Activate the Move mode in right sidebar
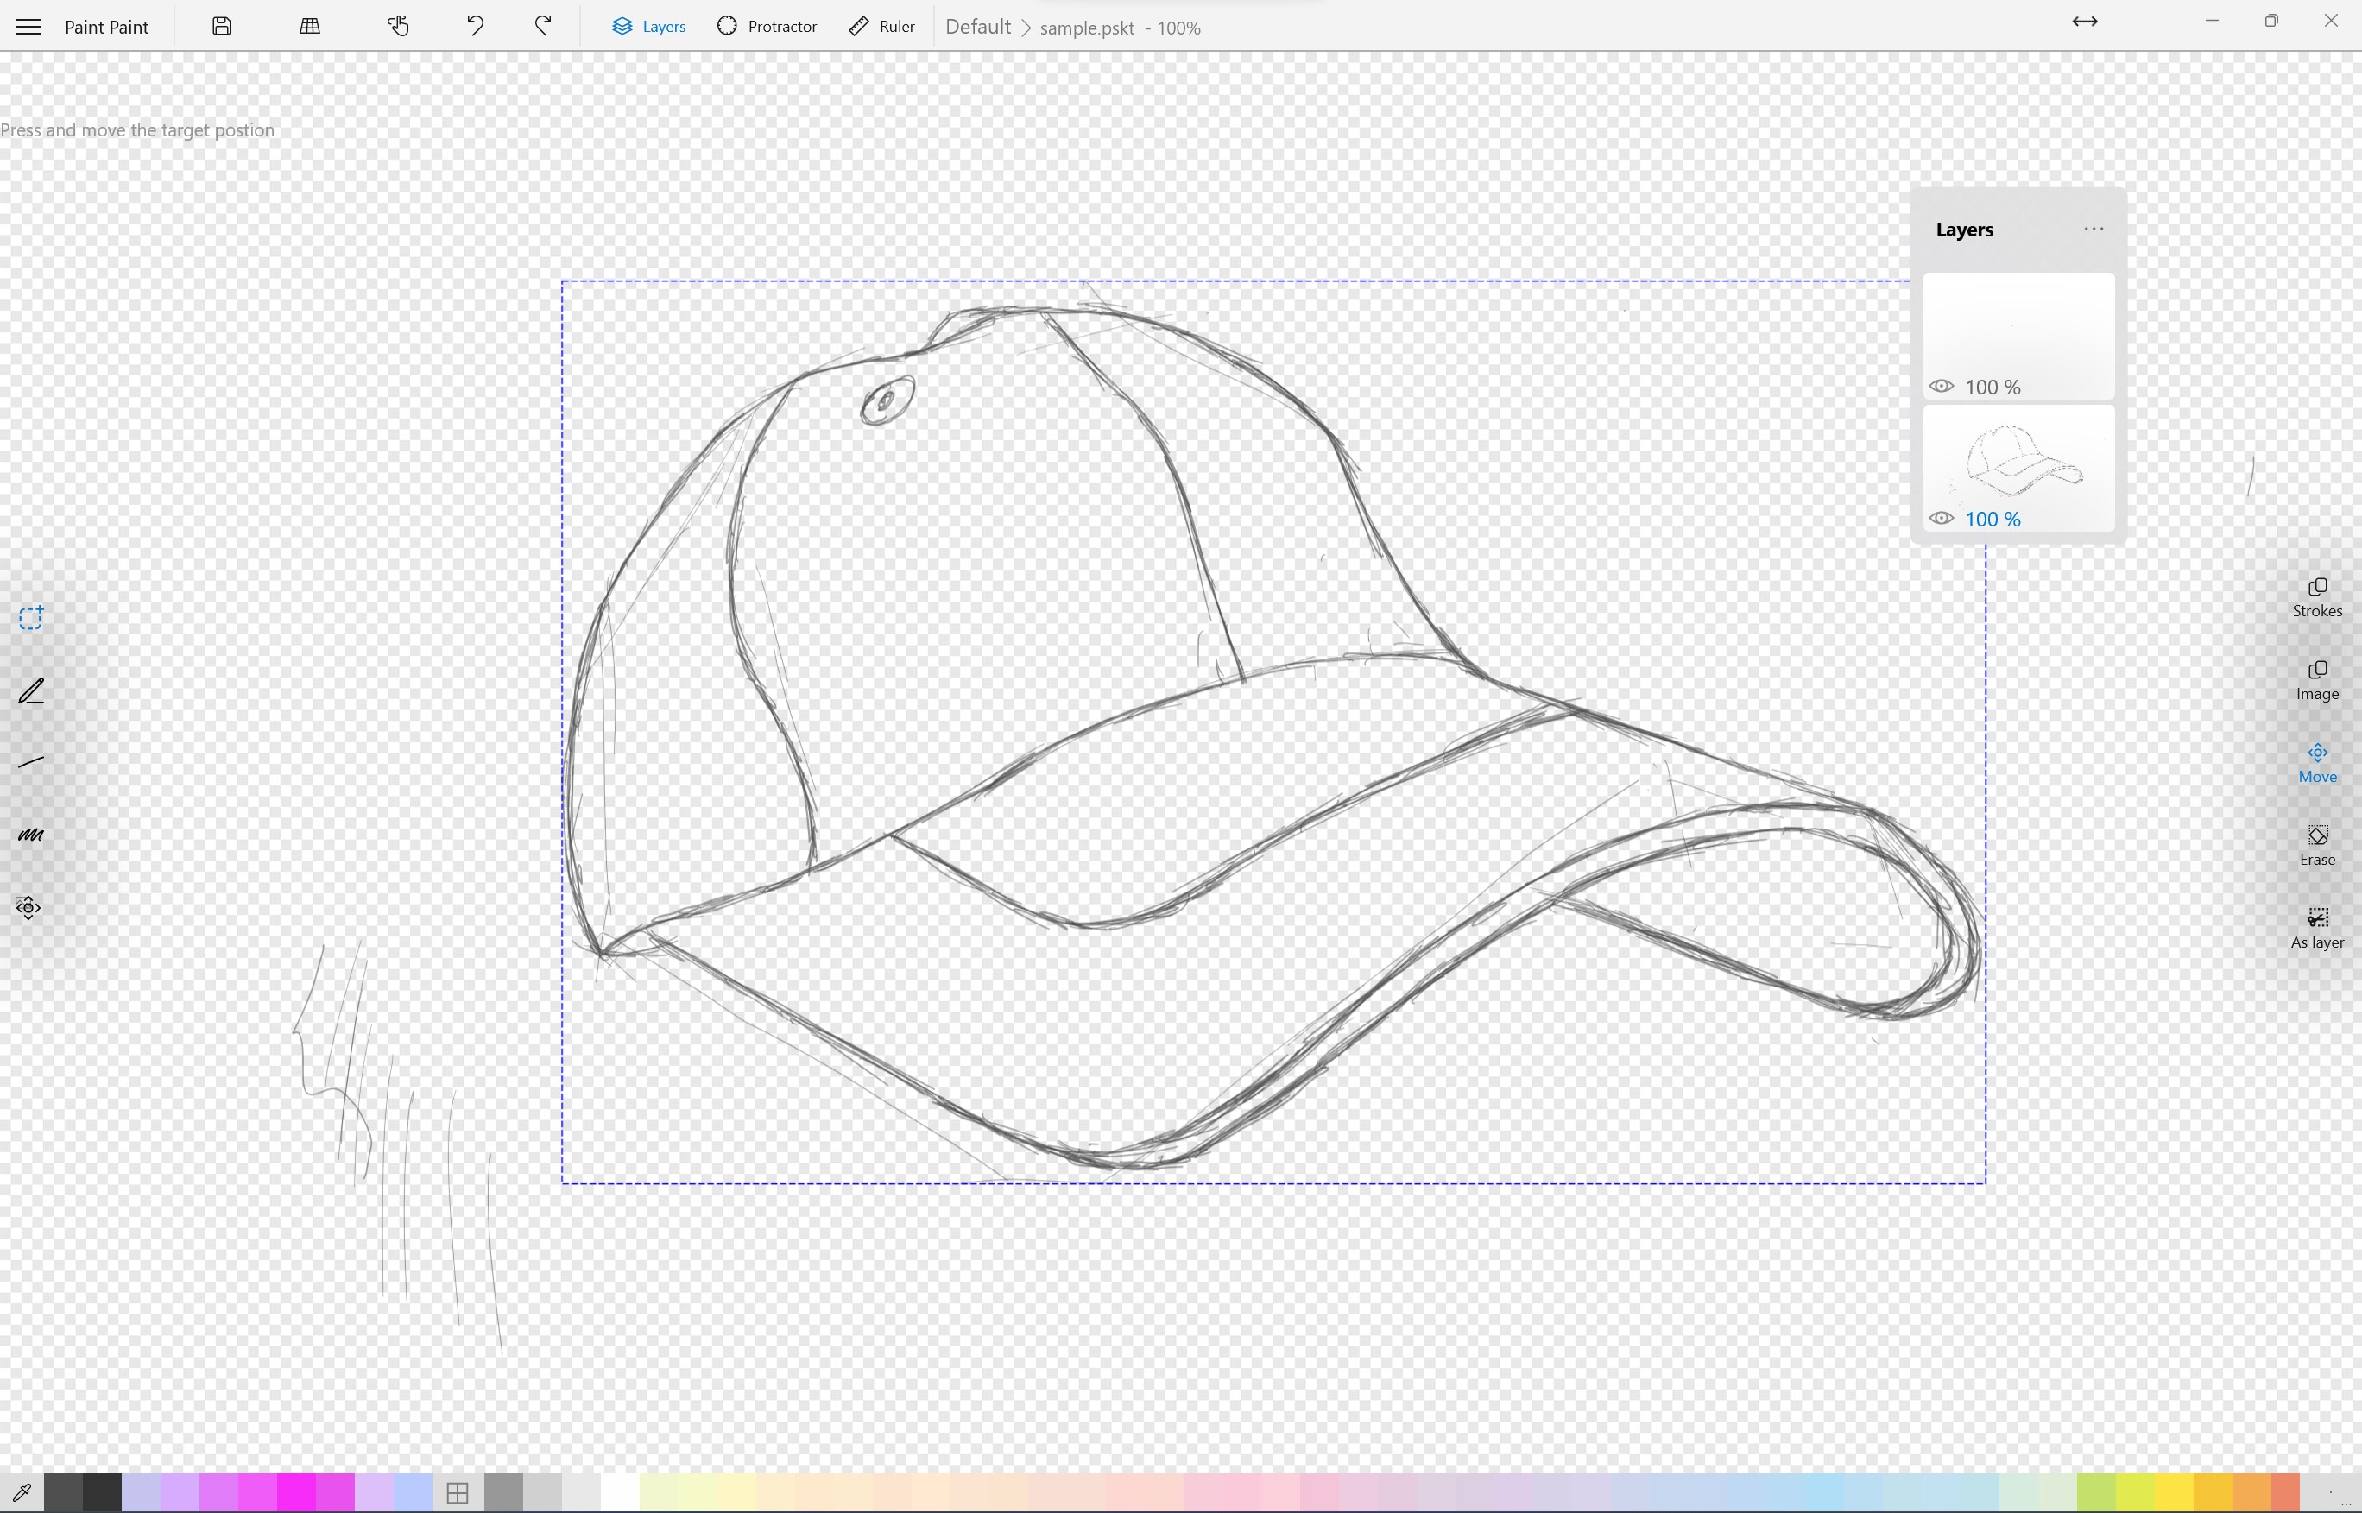Viewport: 2362px width, 1513px height. pyautogui.click(x=2317, y=761)
